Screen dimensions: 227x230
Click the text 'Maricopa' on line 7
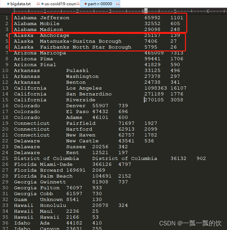(x=53, y=53)
